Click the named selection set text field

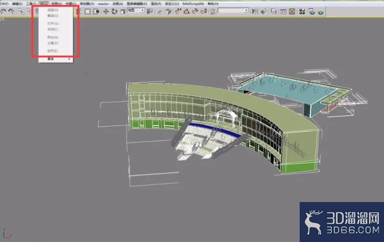[x=231, y=10]
